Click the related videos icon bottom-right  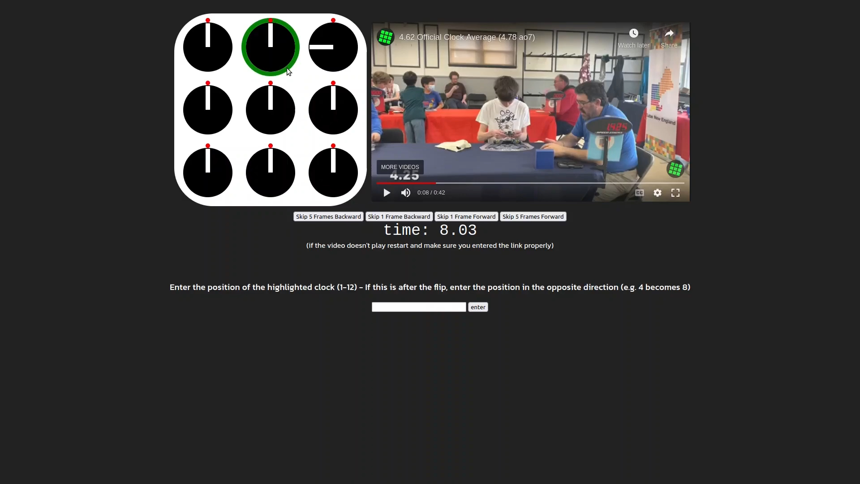pos(676,169)
